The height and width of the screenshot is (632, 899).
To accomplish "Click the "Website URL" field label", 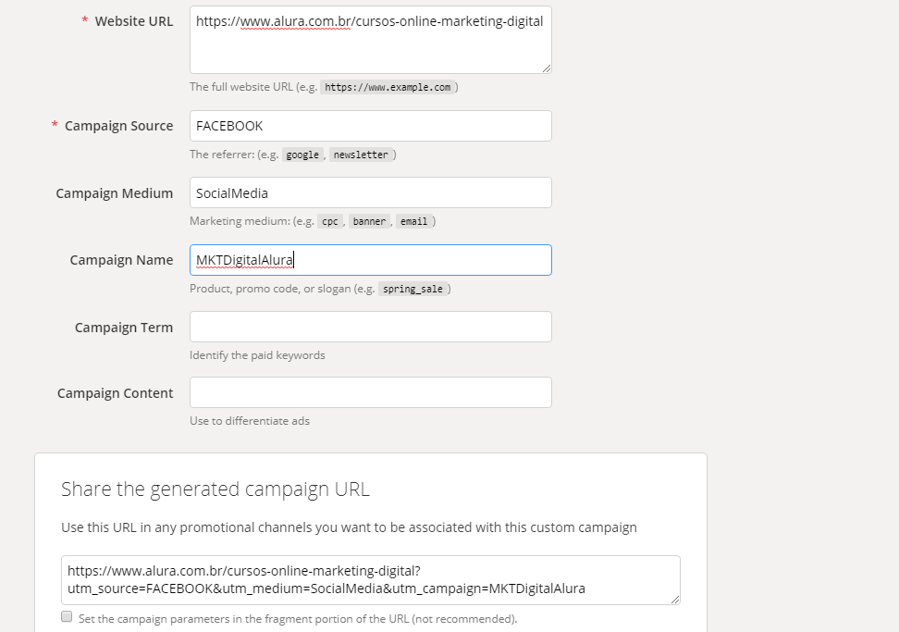I will [x=133, y=21].
